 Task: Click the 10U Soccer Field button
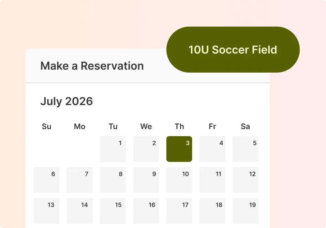pos(233,50)
